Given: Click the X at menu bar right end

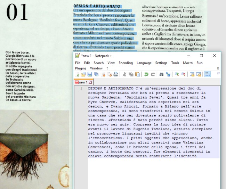Looking at the screenshot, I should (218, 68).
